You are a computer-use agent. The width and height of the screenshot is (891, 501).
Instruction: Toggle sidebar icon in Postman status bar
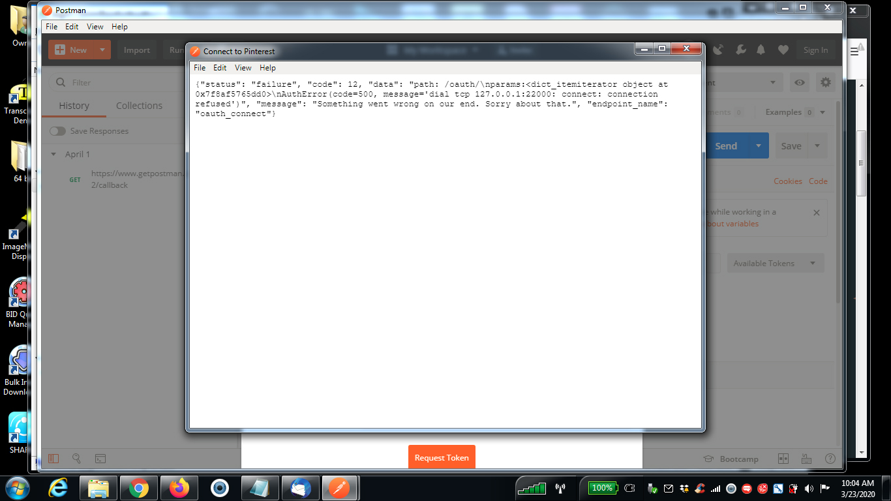point(53,459)
